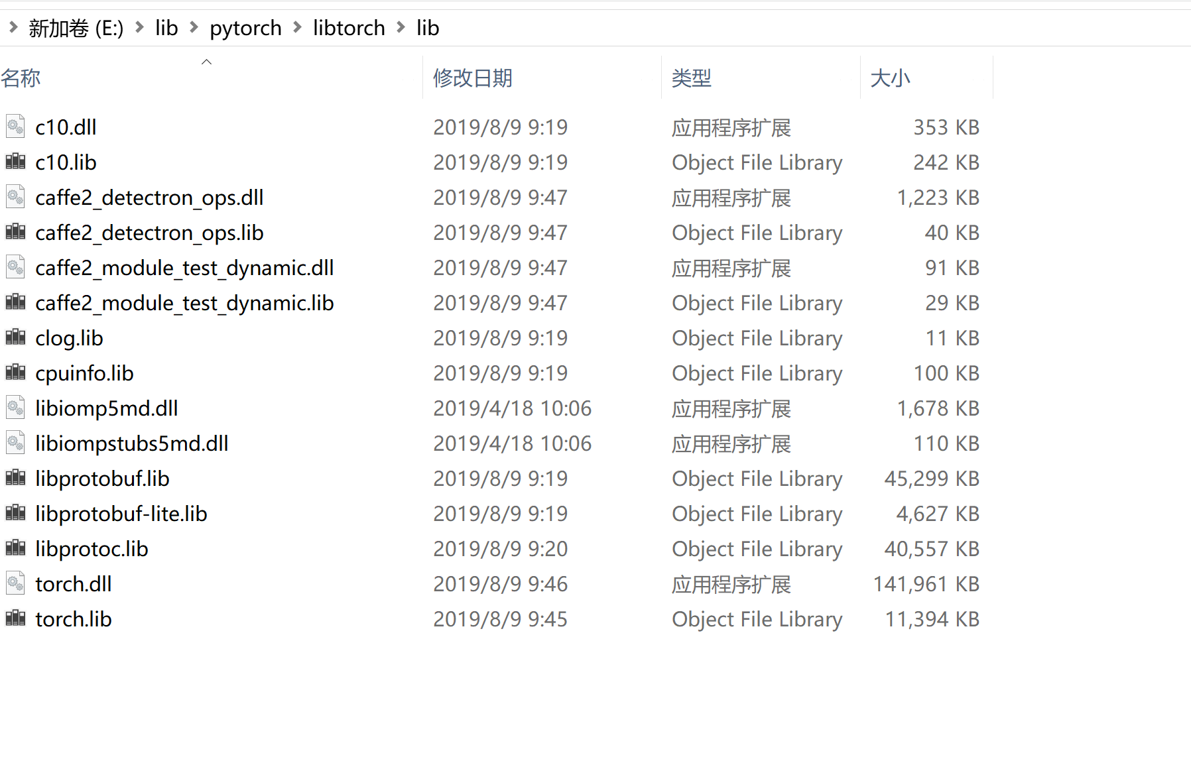Click the final lib breadcrumb segment
The height and width of the screenshot is (757, 1191).
(x=428, y=28)
